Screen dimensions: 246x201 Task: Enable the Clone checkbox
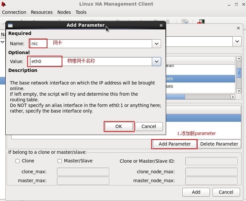(x=18, y=161)
